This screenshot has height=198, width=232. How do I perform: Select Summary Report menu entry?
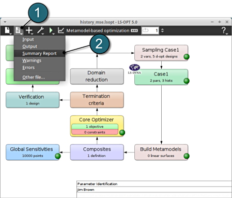[40, 53]
